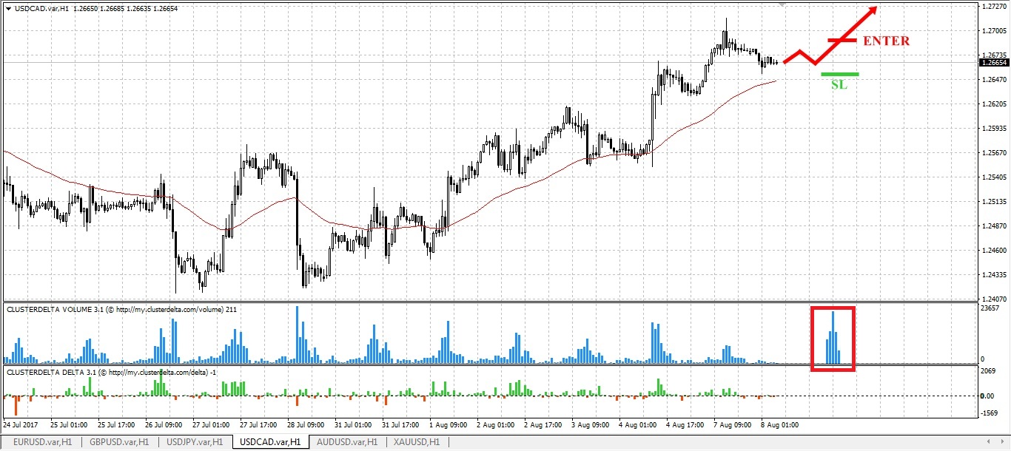Click the -1569 delta scale value
The height and width of the screenshot is (451, 1011).
click(990, 414)
